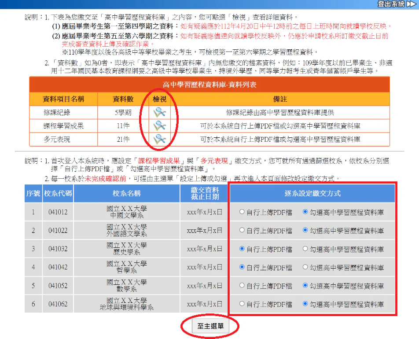Click the 資料數 column header
This screenshot has width=419, height=339.
(123, 99)
